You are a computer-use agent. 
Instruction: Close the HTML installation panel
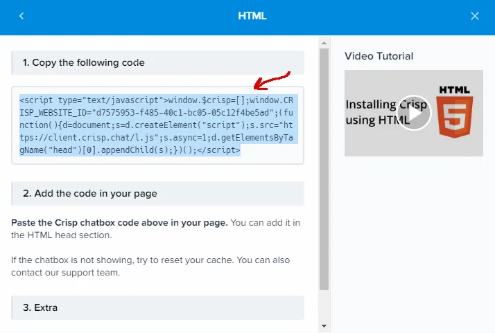(x=475, y=16)
